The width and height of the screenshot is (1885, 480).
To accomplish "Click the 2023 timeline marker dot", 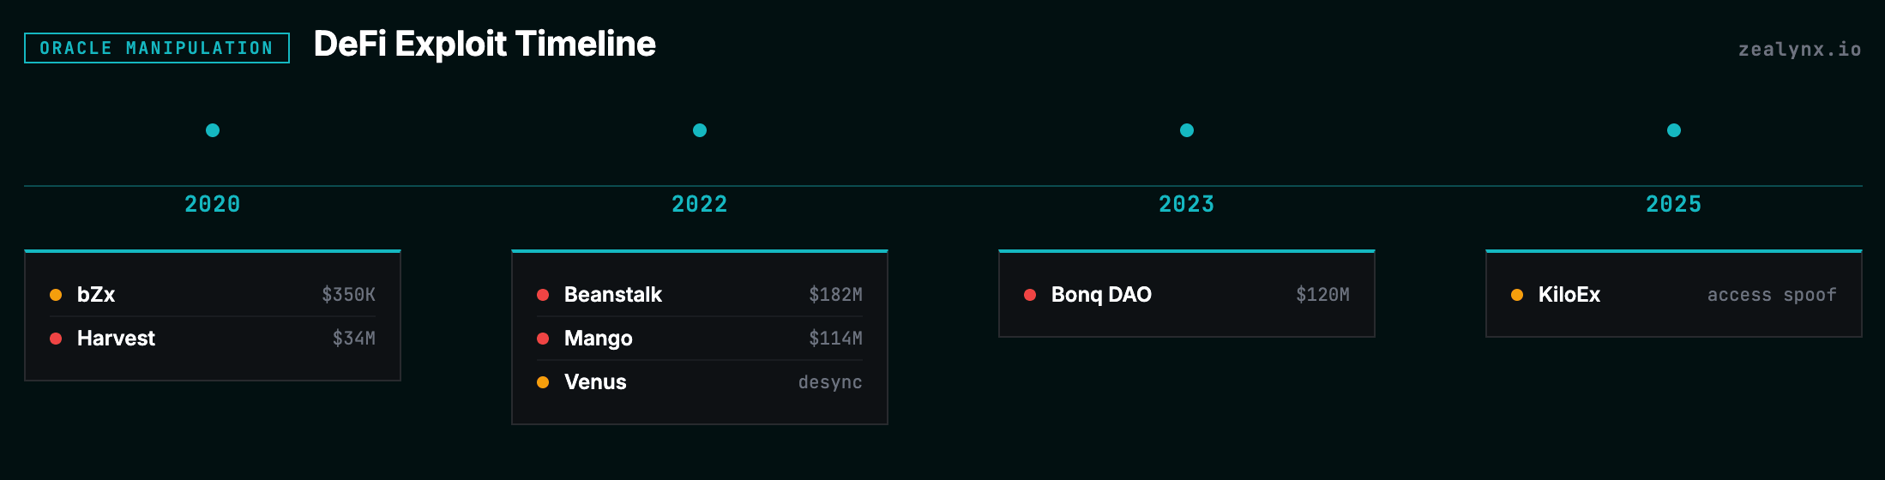I will pos(1187,130).
